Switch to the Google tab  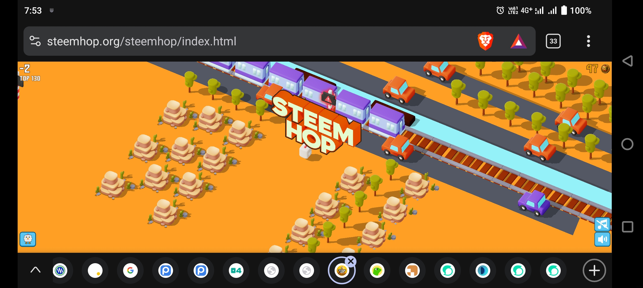(x=130, y=271)
